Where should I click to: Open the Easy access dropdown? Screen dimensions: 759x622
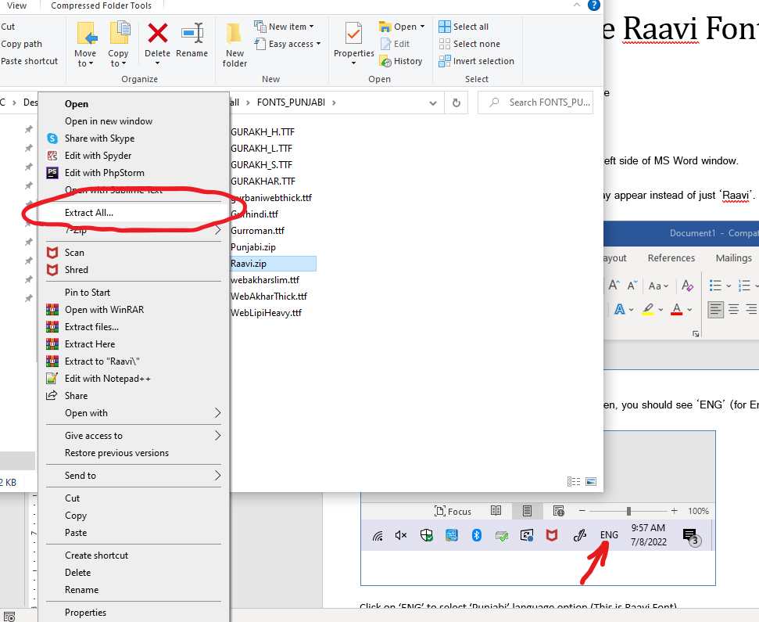click(288, 44)
